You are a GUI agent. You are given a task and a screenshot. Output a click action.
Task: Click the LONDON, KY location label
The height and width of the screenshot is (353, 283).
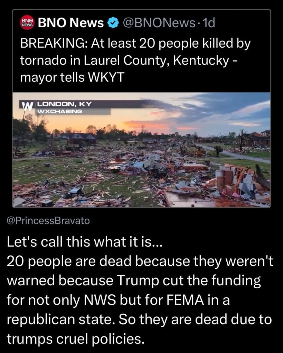coord(64,103)
